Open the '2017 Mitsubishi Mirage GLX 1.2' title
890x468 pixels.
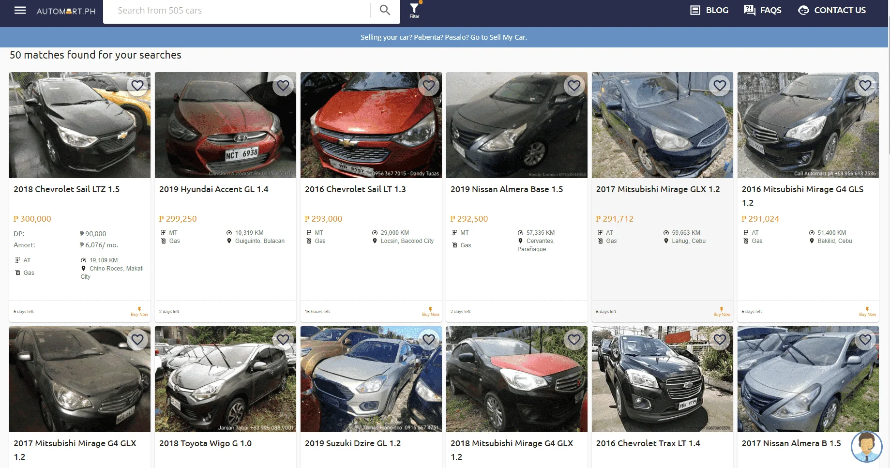click(658, 189)
